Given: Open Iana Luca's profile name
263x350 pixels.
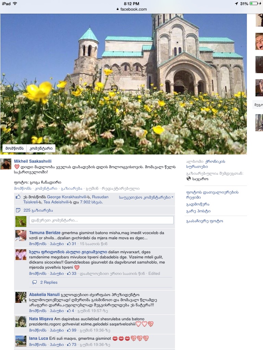Looking at the screenshot, I should (x=38, y=338).
